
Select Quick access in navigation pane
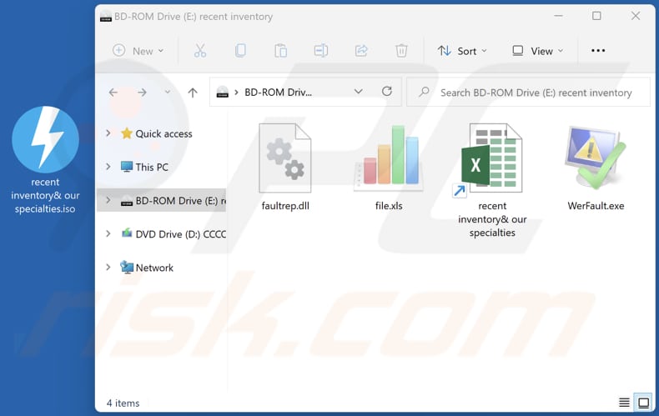coord(156,133)
